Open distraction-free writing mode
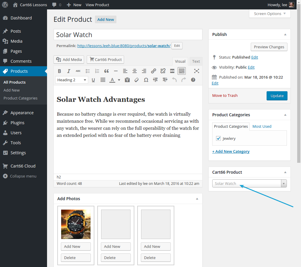This screenshot has height=267, width=301. [x=196, y=71]
